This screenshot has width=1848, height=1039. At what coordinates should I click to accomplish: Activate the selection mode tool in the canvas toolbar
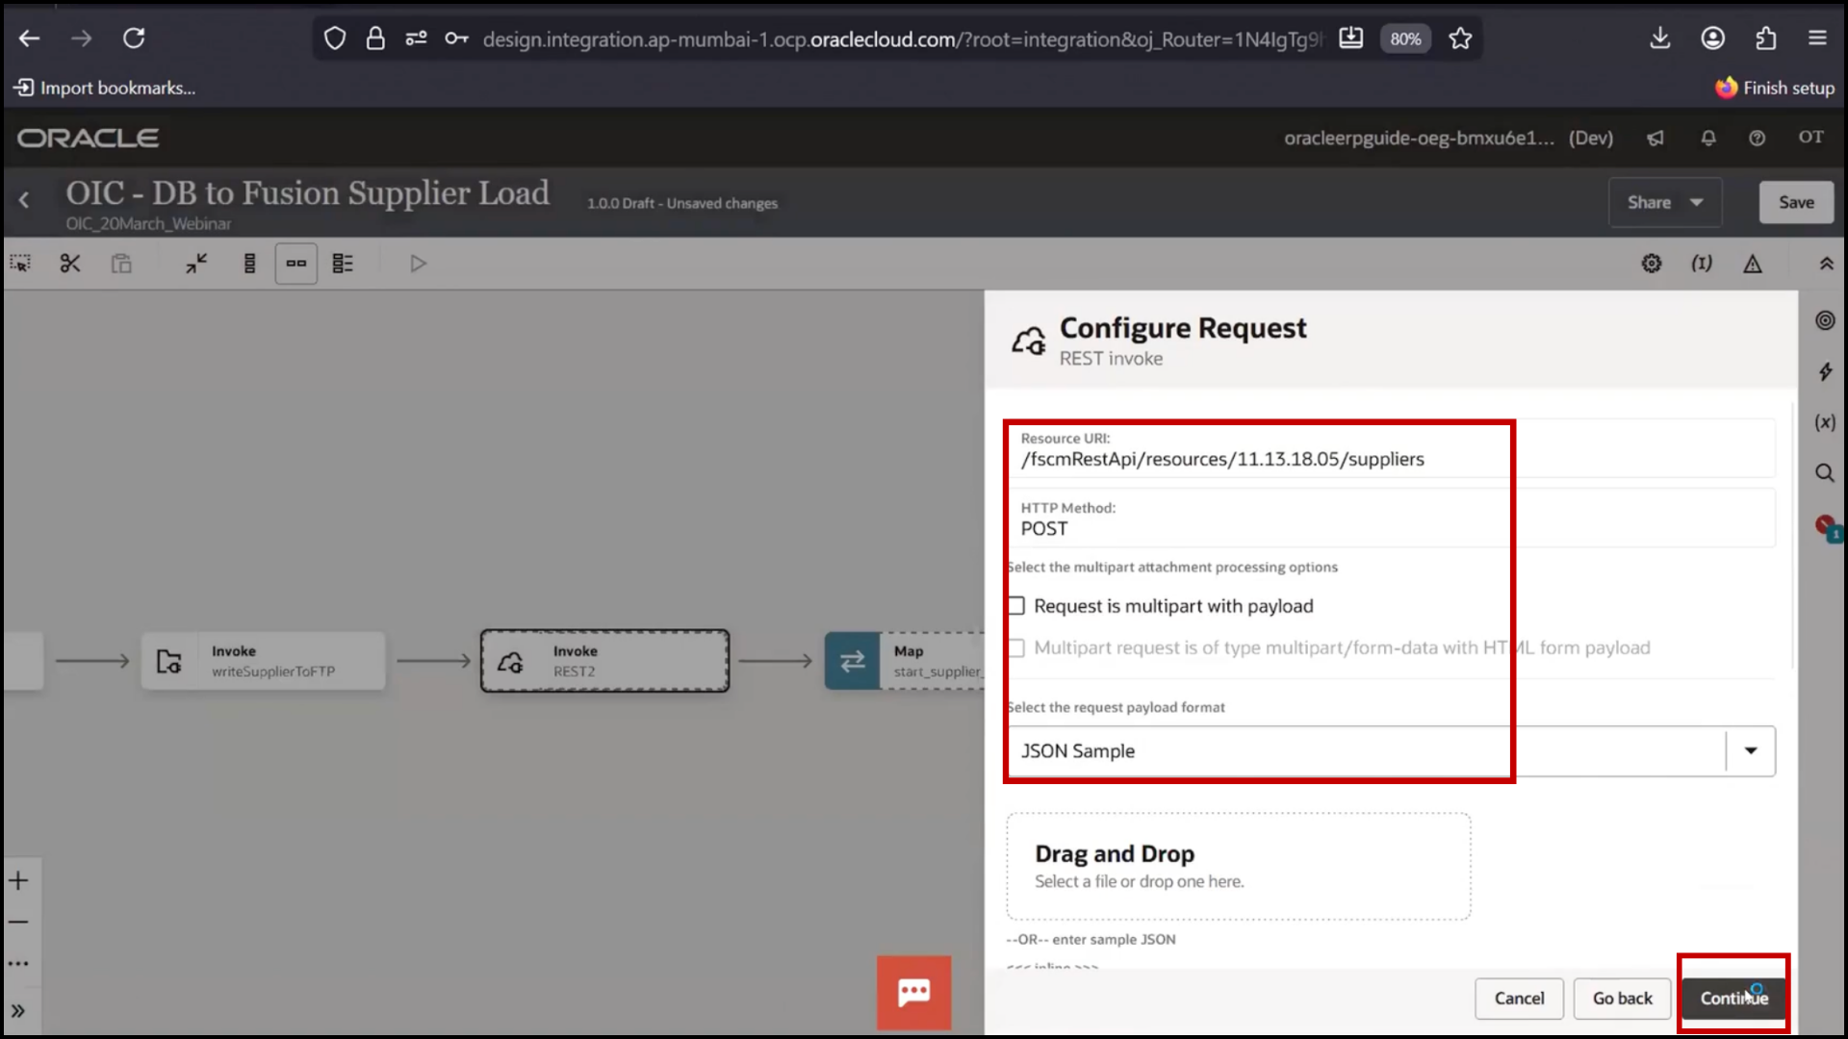click(x=20, y=264)
